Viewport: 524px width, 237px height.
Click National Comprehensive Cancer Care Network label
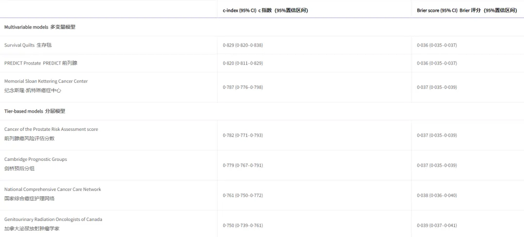pos(53,194)
